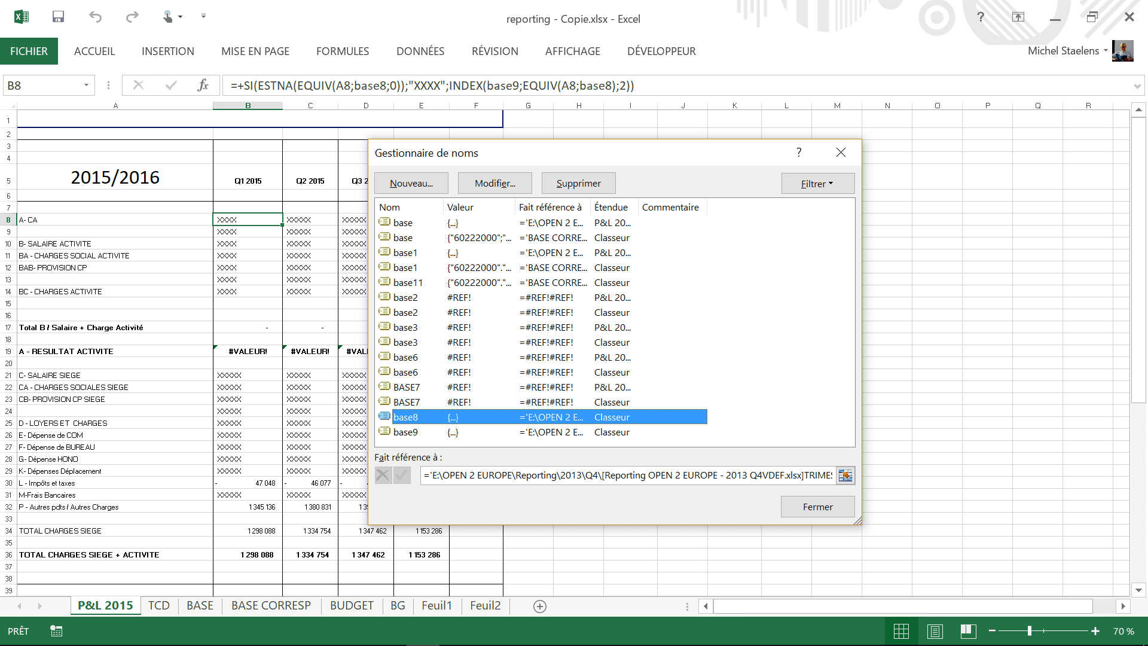This screenshot has height=646, width=1148.
Task: Expand the formula bar chevron
Action: coord(1137,86)
